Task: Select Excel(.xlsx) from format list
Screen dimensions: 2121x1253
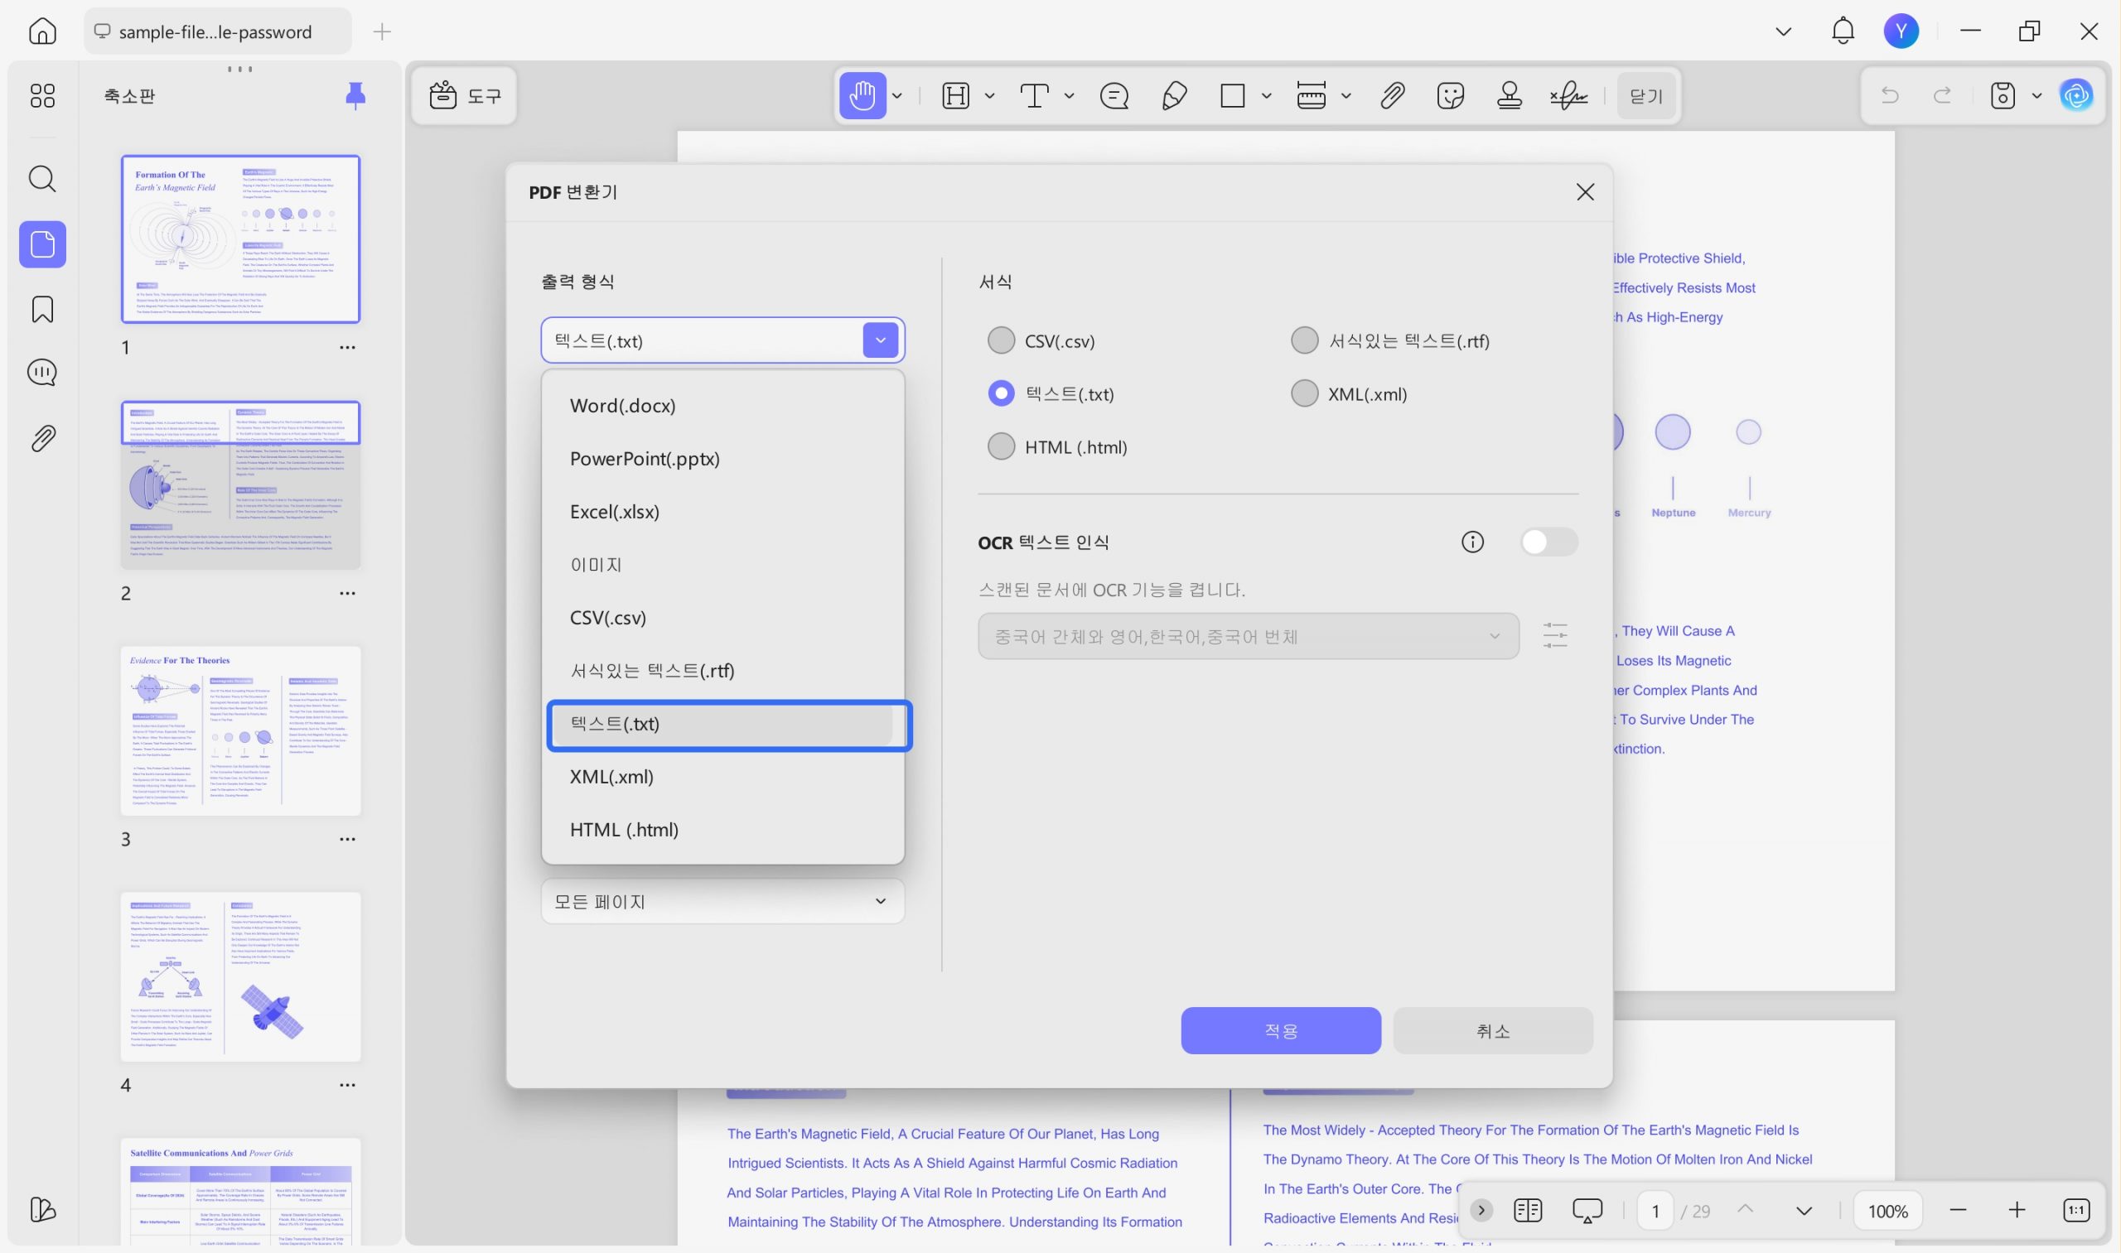Action: pos(722,512)
